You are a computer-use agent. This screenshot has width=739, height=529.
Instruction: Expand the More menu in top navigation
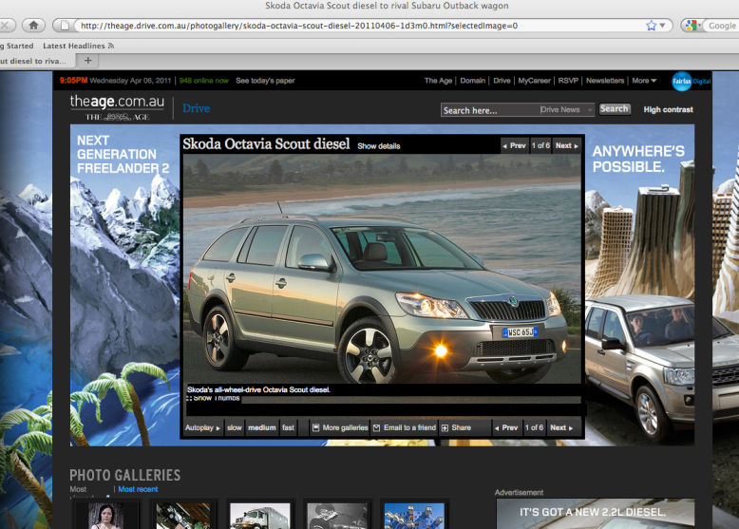click(644, 82)
